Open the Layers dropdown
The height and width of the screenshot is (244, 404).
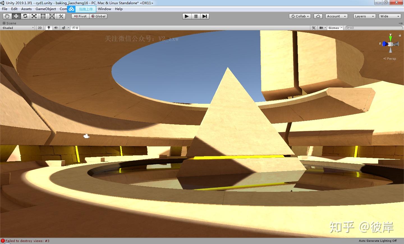pos(364,16)
